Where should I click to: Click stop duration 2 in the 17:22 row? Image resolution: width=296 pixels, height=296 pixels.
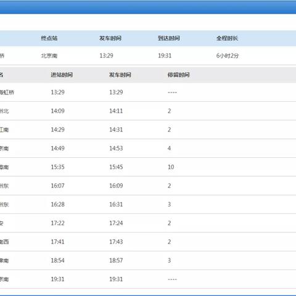169,223
